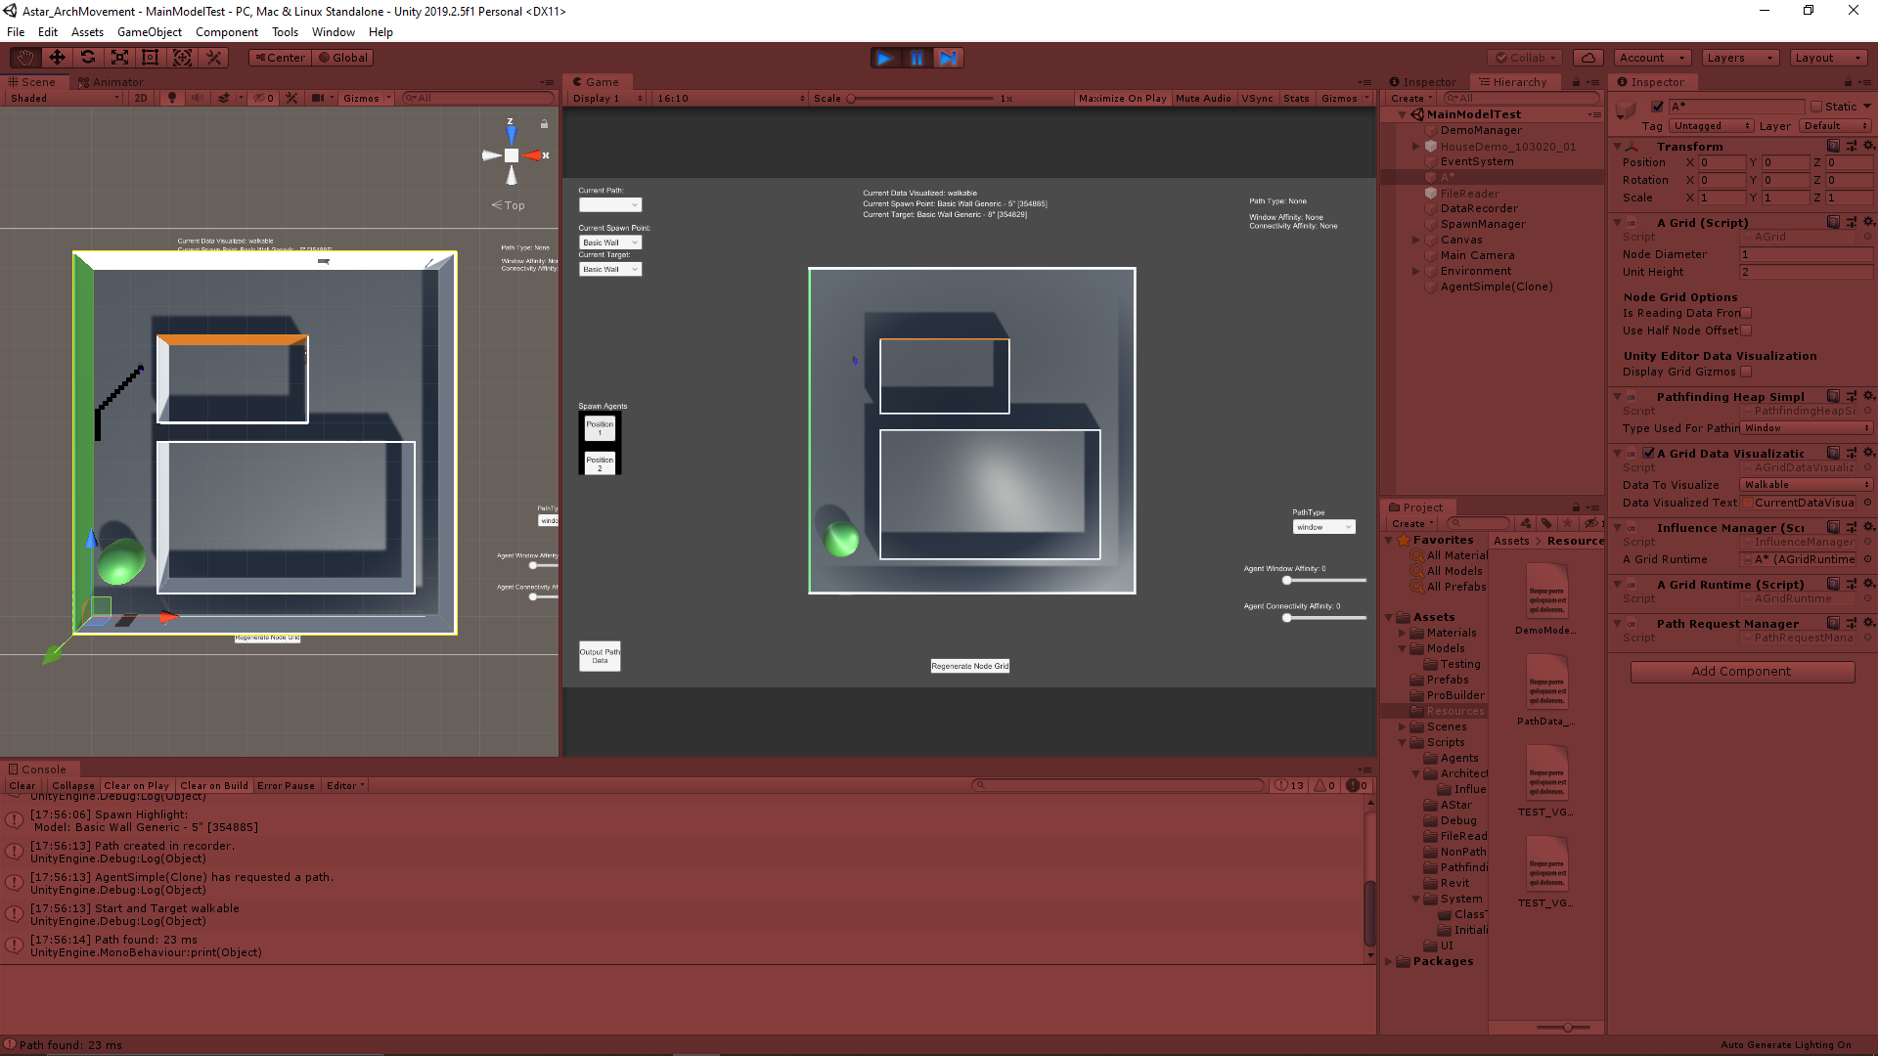This screenshot has width=1878, height=1056.
Task: Select the Hand tool in toolbar
Action: point(25,58)
